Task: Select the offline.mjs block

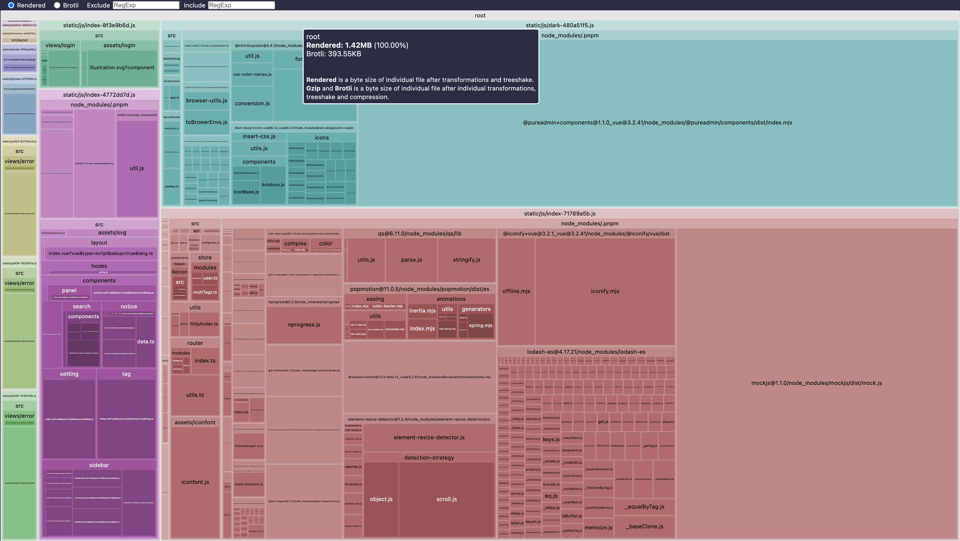Action: pos(516,291)
